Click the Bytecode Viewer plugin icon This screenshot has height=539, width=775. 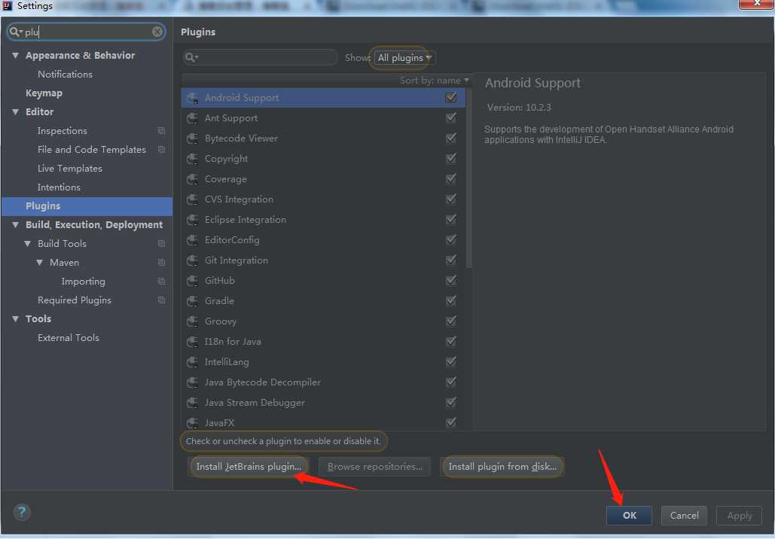coord(193,139)
